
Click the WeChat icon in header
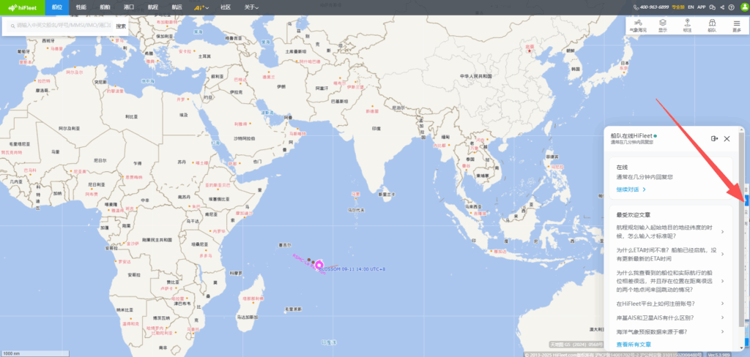(x=713, y=7)
